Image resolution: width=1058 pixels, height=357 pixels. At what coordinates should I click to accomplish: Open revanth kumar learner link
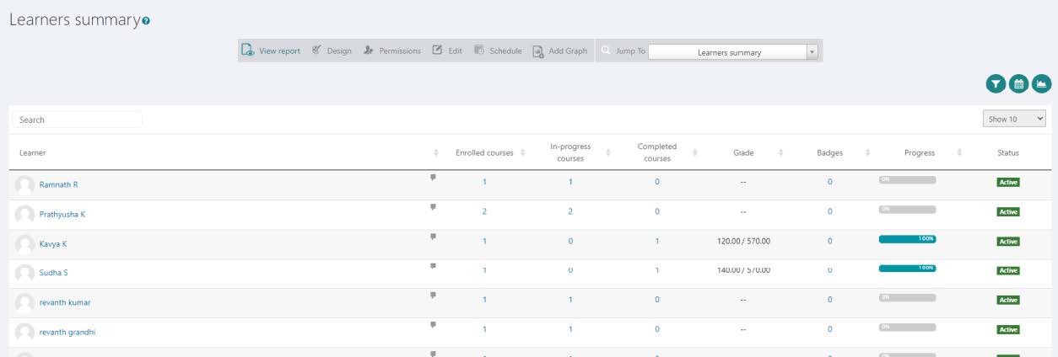(65, 302)
